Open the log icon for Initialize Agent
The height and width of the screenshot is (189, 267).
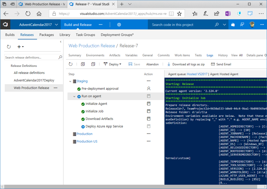[x=149, y=104]
